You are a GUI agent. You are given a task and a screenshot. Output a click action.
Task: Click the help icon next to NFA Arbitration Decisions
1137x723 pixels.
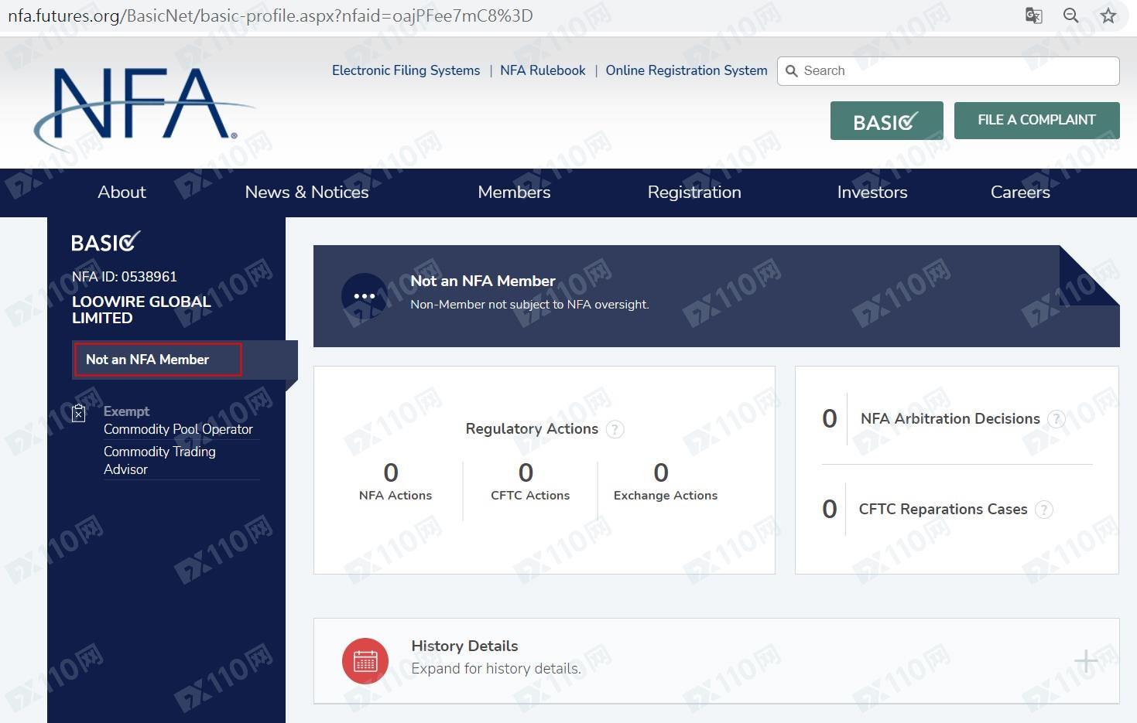point(1056,419)
